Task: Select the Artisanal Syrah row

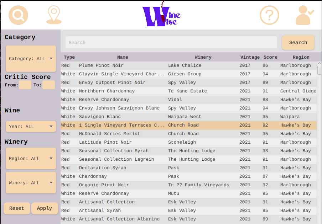Action: click(x=188, y=211)
